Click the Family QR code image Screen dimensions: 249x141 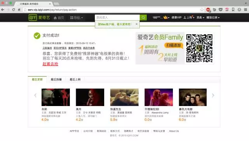point(199,48)
